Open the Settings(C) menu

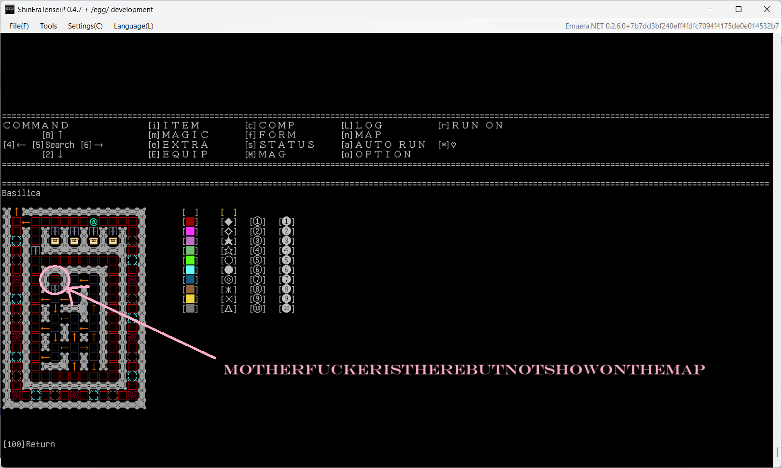click(x=85, y=26)
